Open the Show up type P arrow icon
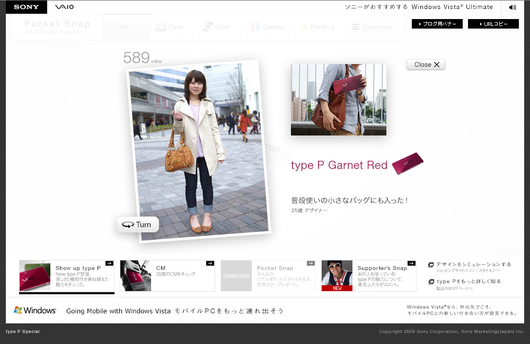 pyautogui.click(x=109, y=264)
